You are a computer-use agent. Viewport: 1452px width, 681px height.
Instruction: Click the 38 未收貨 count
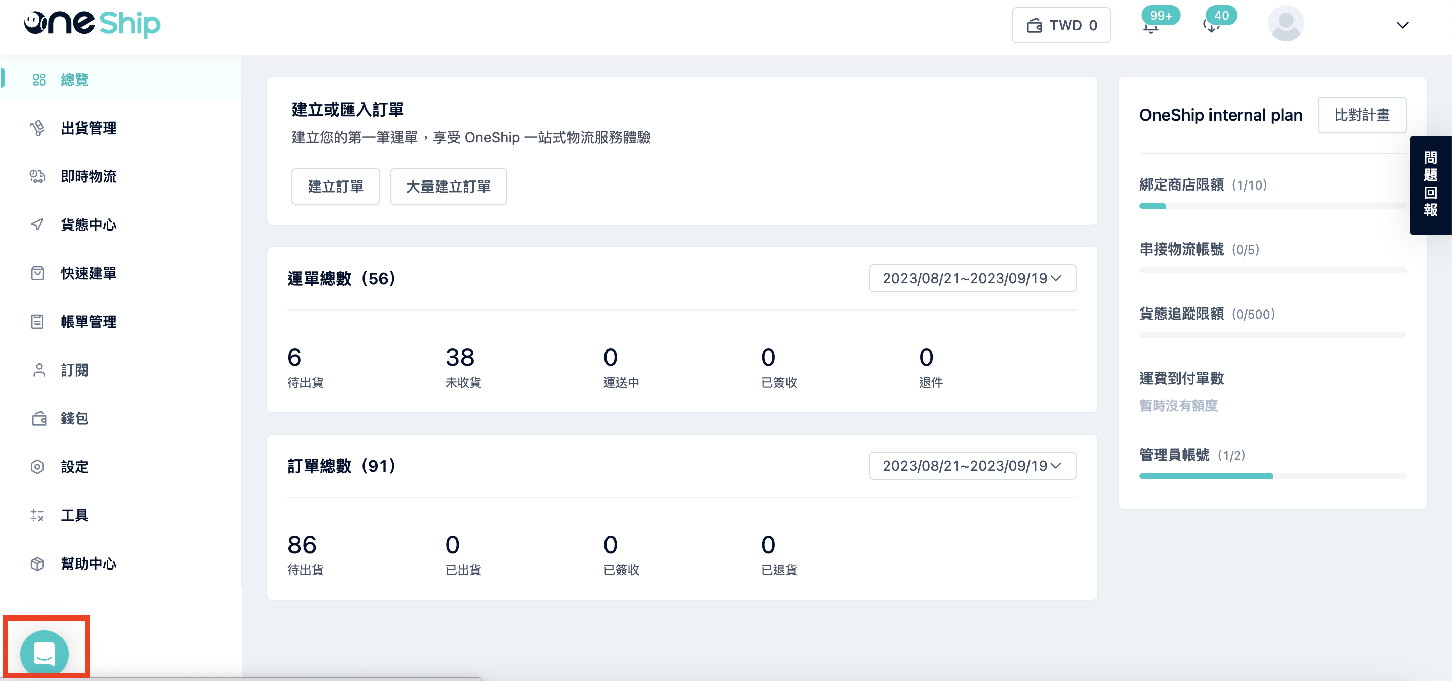(463, 367)
